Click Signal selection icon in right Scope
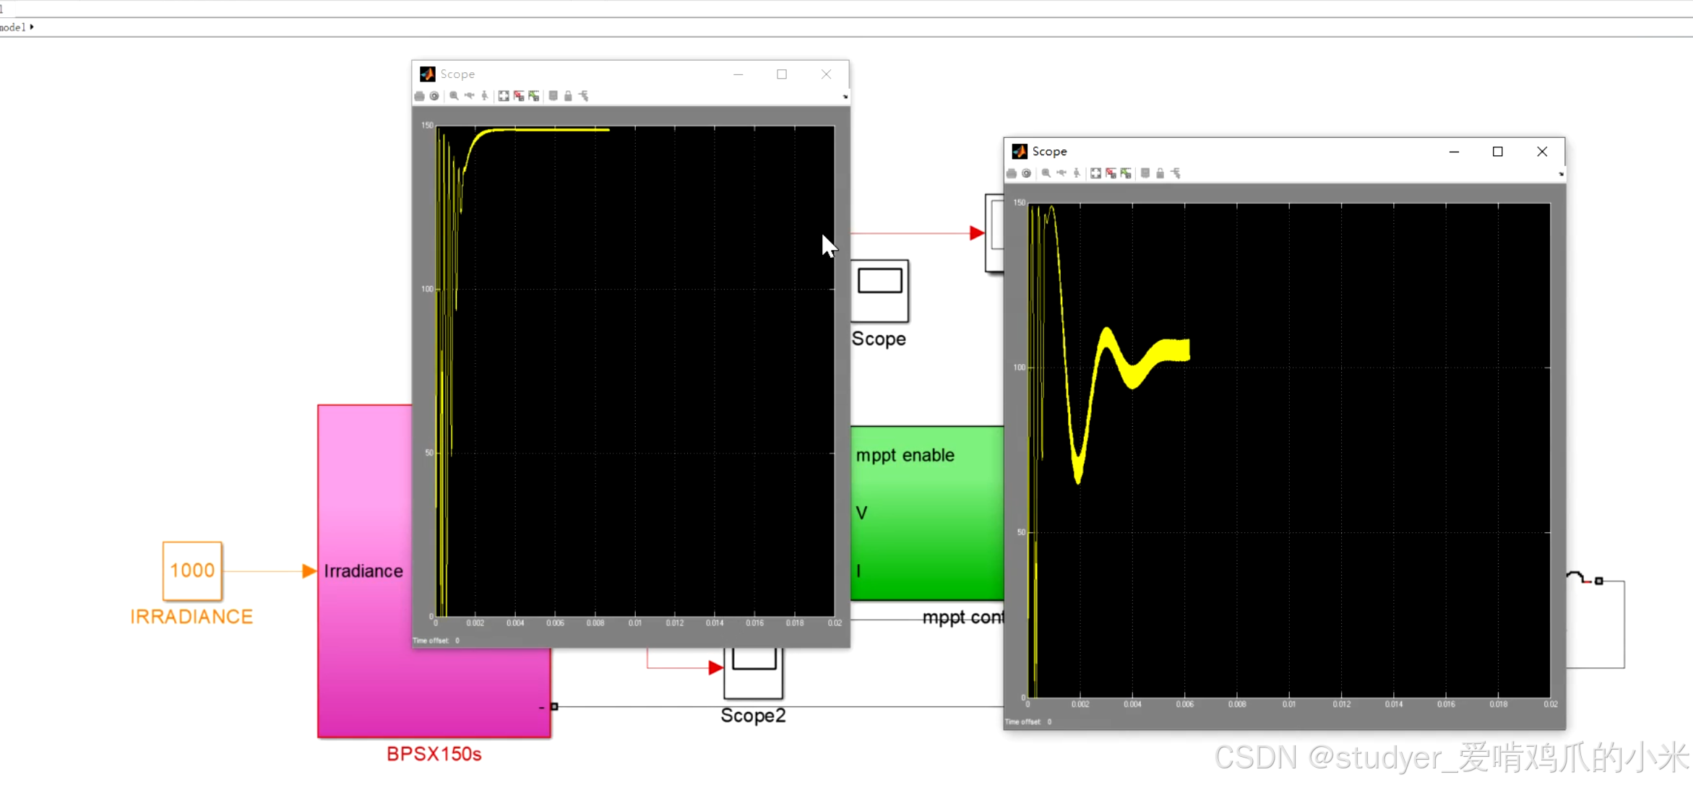Viewport: 1693px width, 785px height. (x=1176, y=173)
